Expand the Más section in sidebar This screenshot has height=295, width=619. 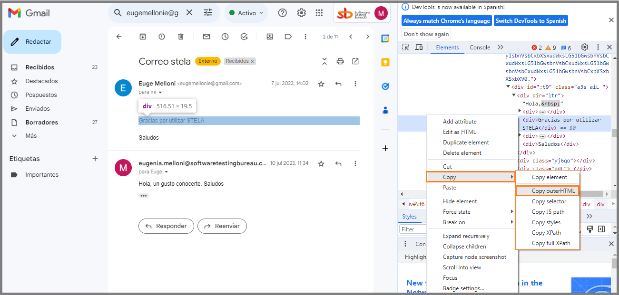[31, 136]
